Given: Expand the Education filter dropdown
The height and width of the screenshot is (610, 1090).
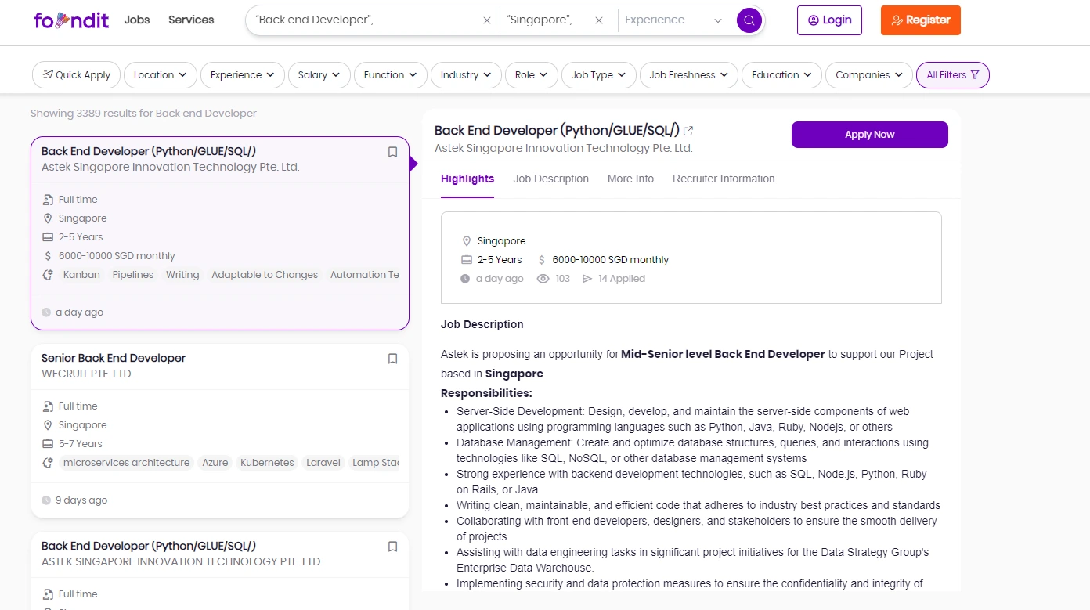Looking at the screenshot, I should click(x=781, y=75).
